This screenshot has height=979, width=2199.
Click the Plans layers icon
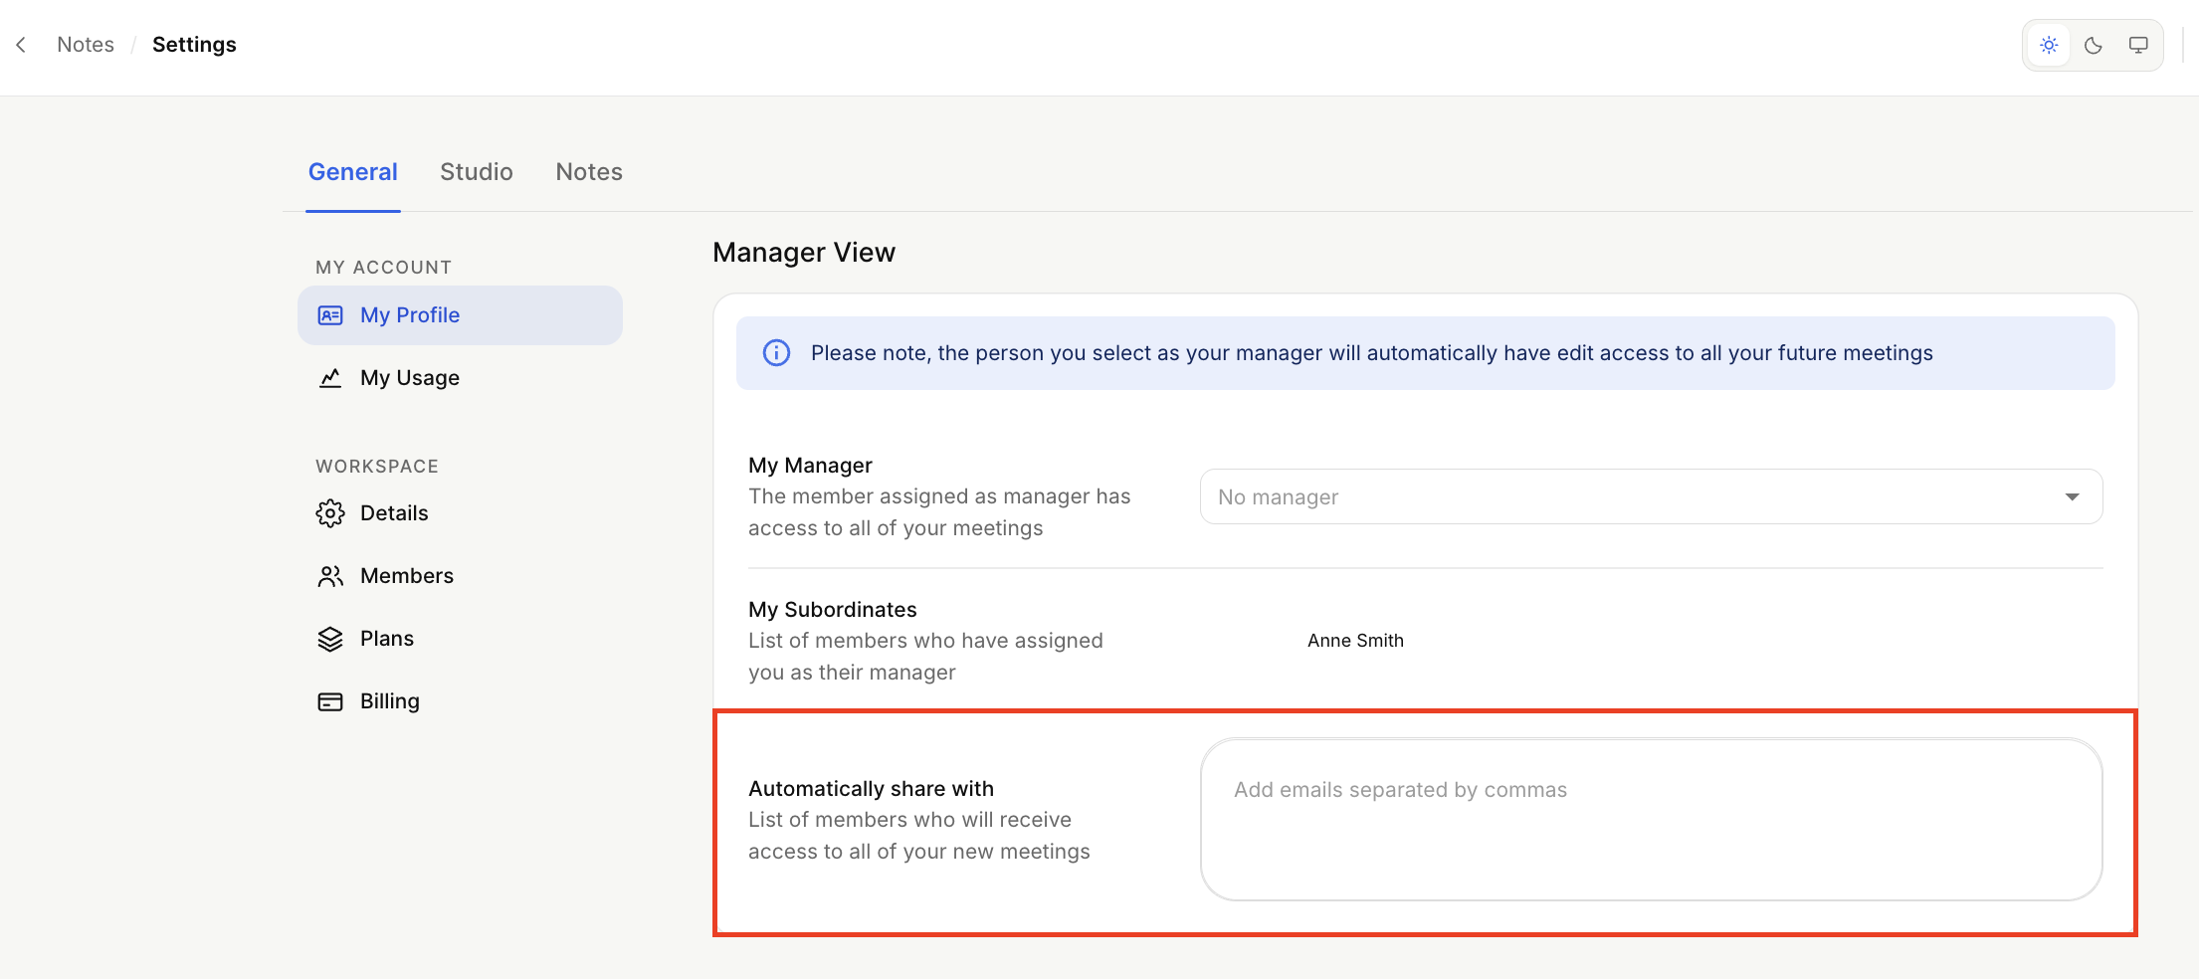330,639
